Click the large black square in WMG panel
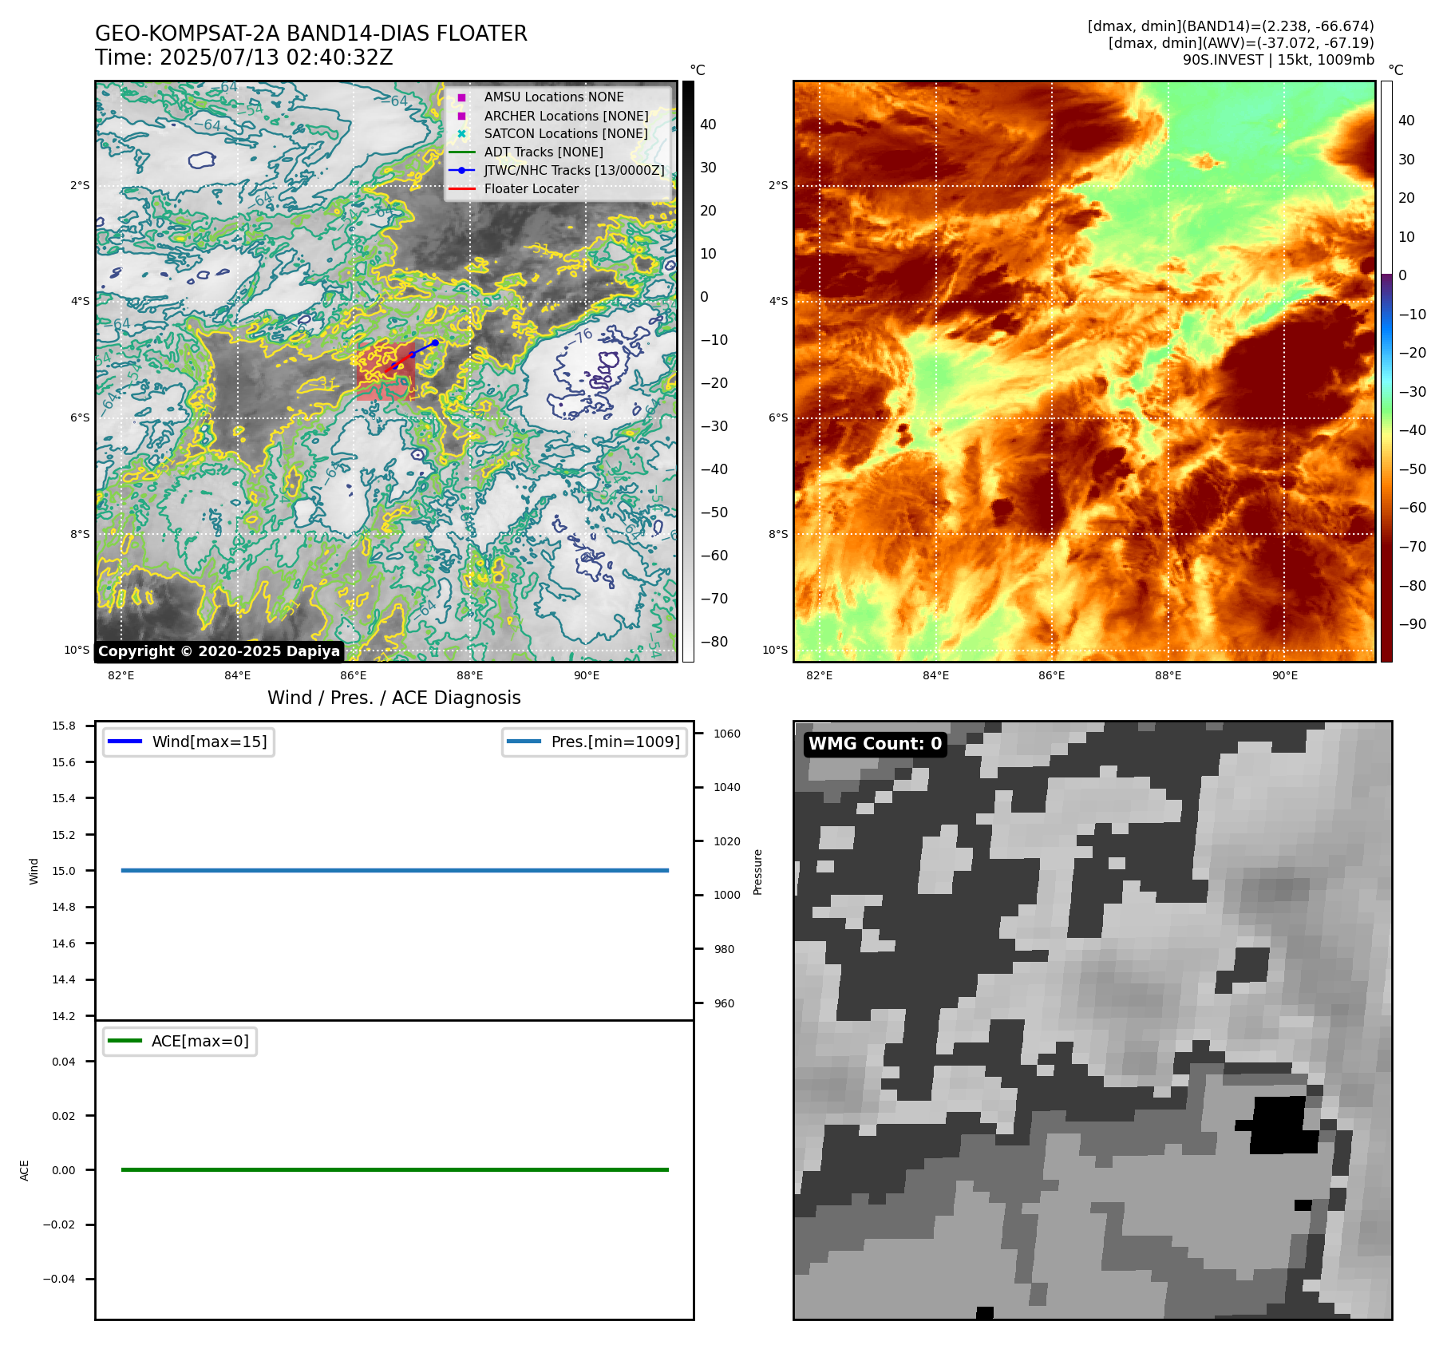 [x=1283, y=1125]
